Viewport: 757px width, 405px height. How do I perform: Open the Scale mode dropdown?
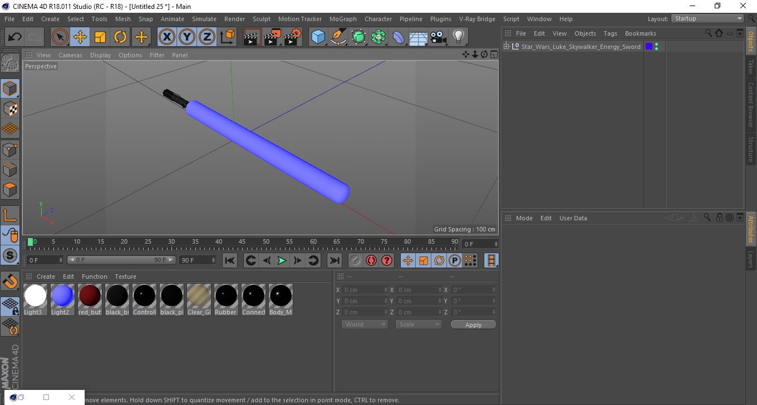[419, 324]
